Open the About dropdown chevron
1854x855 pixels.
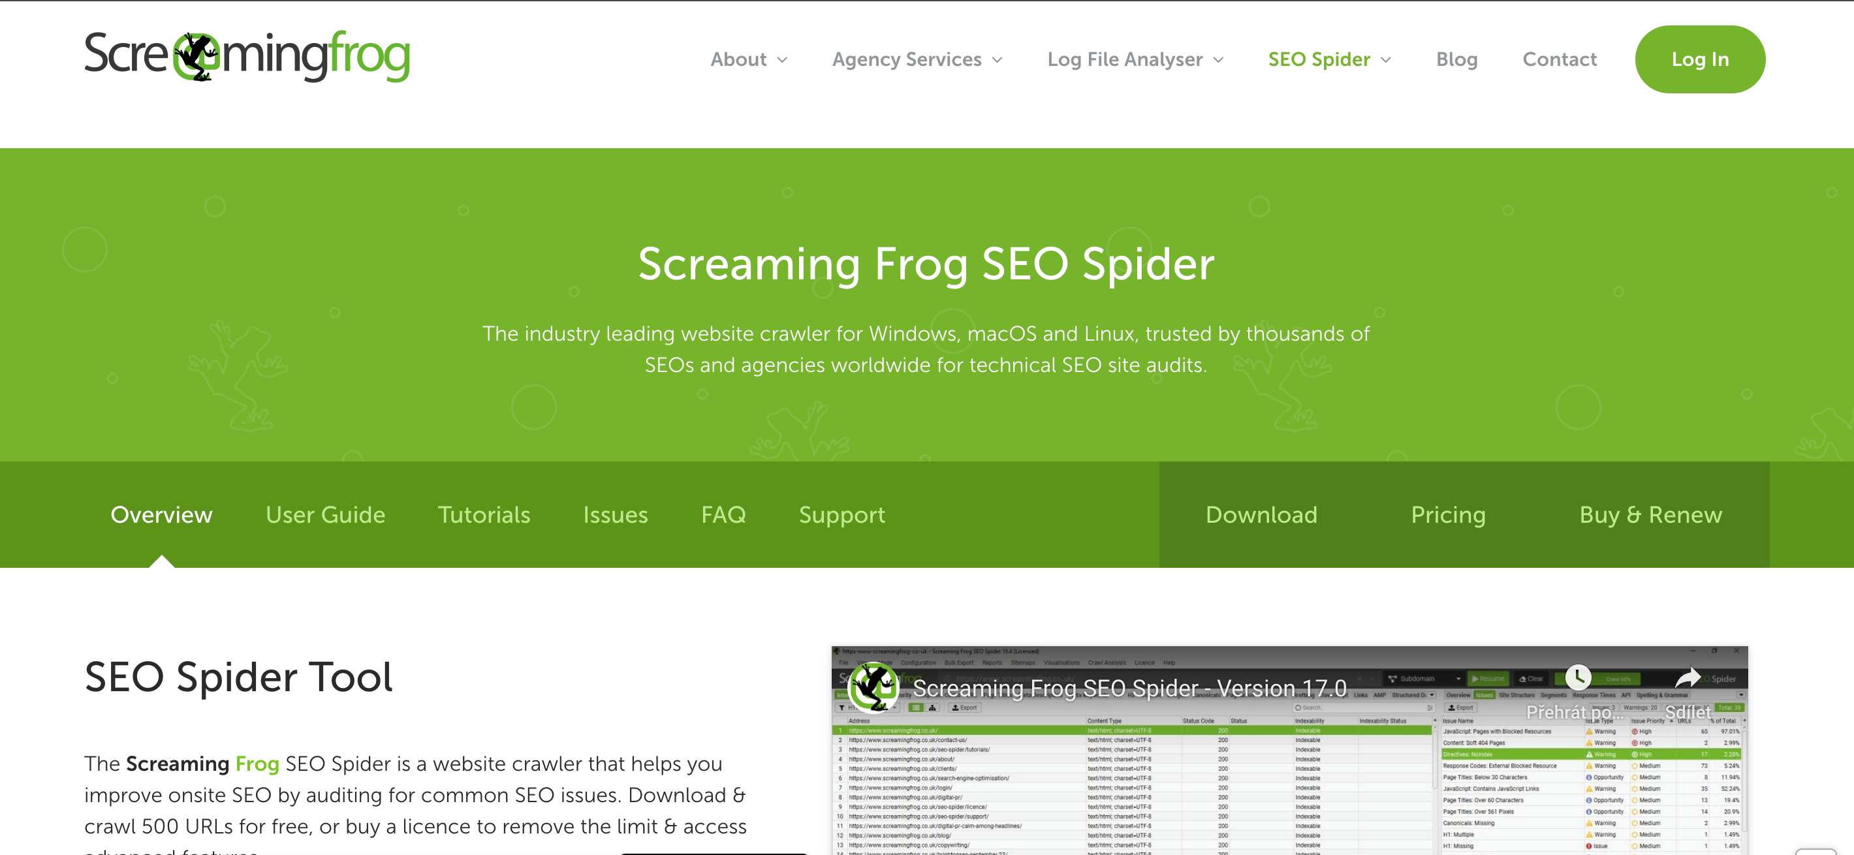click(782, 61)
